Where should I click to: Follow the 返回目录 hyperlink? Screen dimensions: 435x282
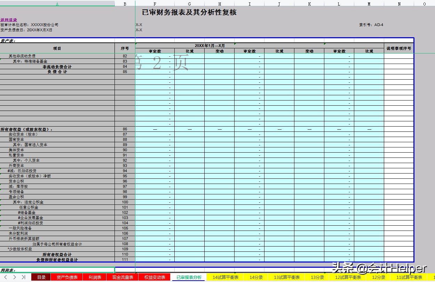[9, 20]
